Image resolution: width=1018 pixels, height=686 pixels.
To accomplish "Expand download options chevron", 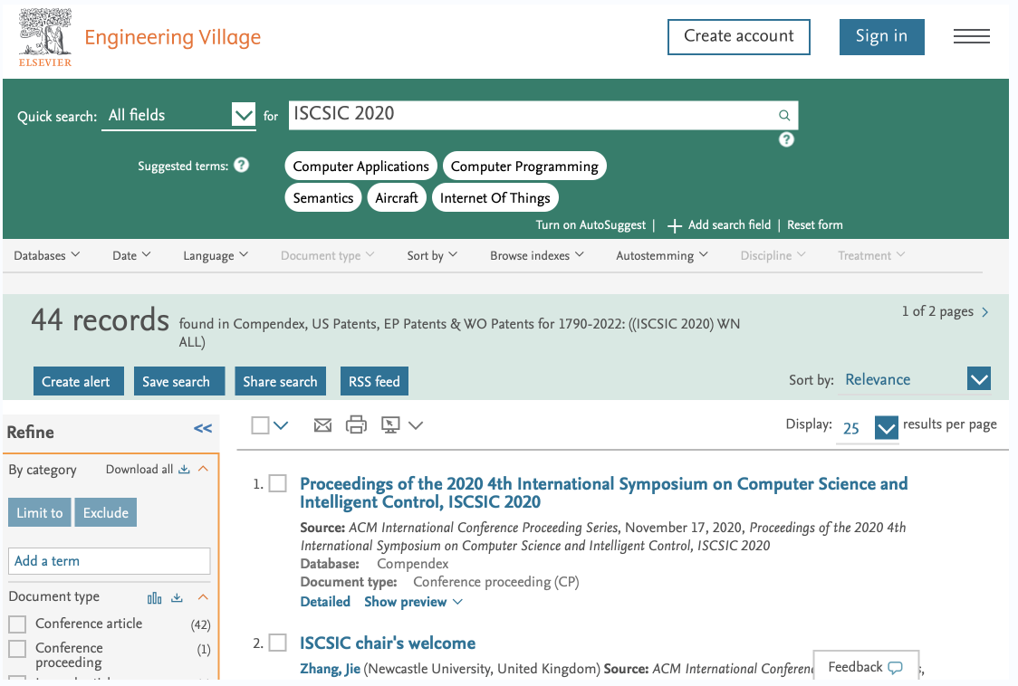I will pyautogui.click(x=416, y=425).
